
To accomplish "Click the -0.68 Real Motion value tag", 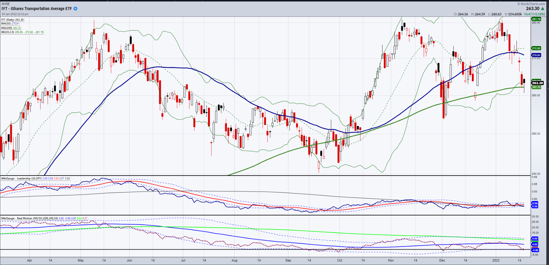I will click(535, 250).
